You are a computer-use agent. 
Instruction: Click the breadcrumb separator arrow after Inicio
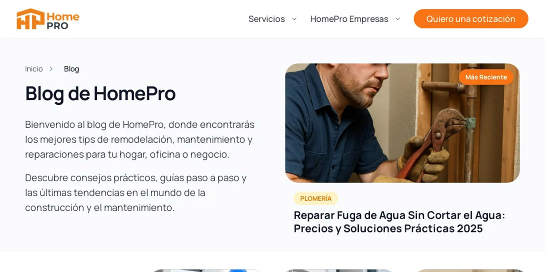pyautogui.click(x=51, y=69)
